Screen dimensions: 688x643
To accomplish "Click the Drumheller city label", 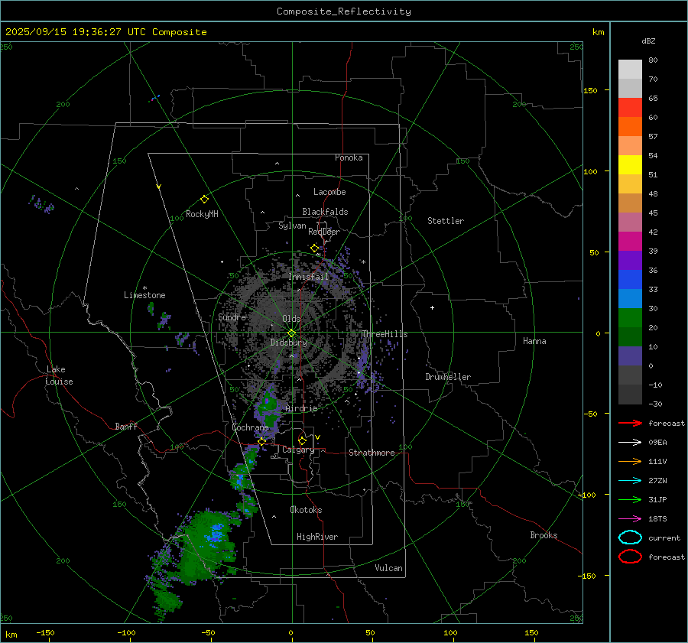I will (448, 377).
